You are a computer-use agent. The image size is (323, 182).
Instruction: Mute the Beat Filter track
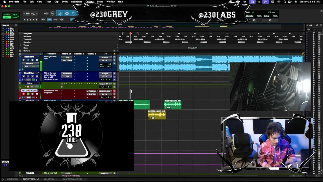click(37, 76)
